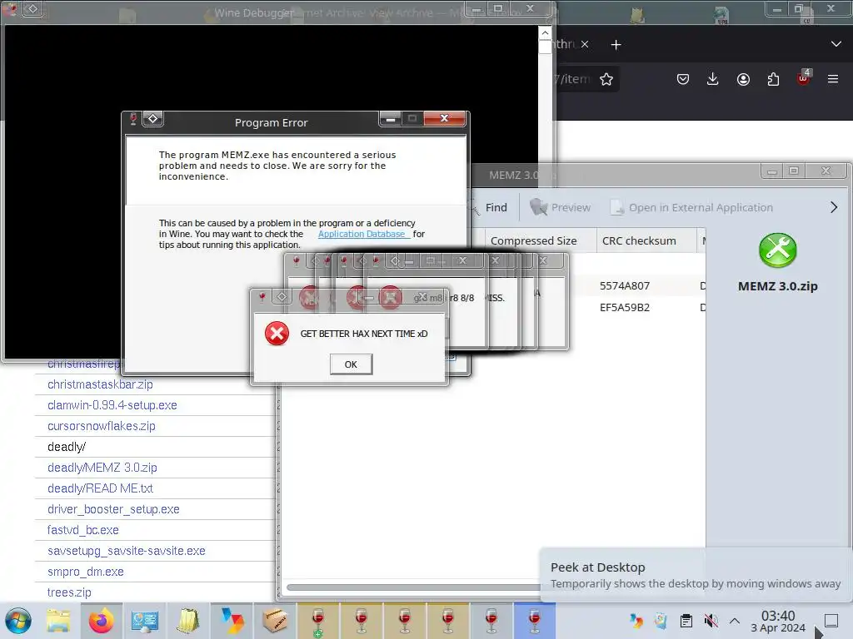
Task: Open the smpro_dm.exe link
Action: 86,572
